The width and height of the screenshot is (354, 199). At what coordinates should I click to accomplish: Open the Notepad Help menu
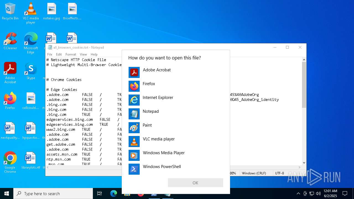pos(94,54)
